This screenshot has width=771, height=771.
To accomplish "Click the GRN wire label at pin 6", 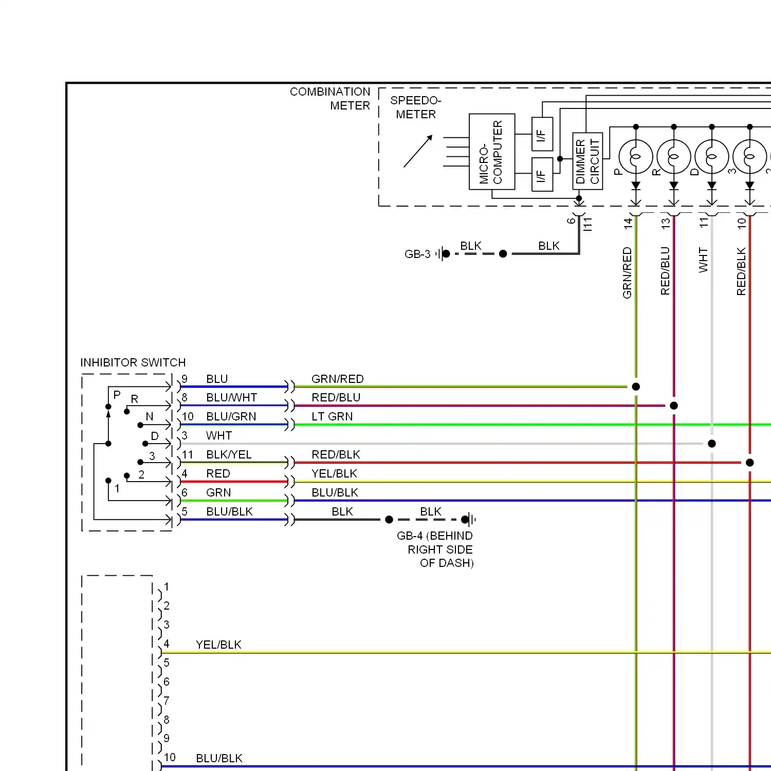I will (x=218, y=492).
